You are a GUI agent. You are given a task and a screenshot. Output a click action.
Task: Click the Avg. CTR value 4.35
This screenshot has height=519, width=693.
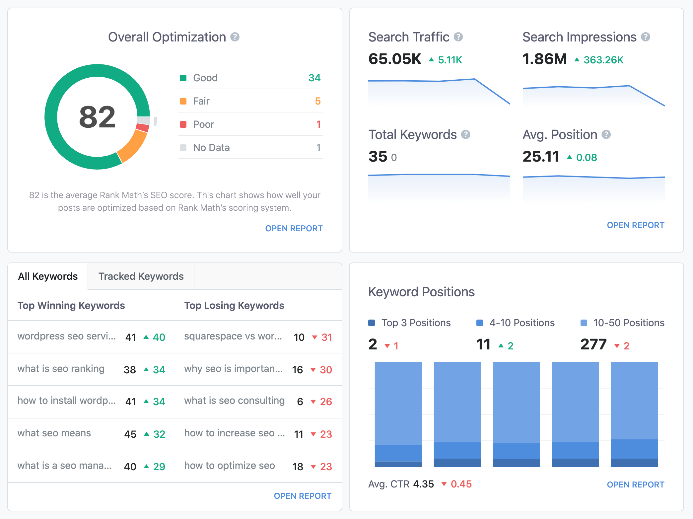[424, 484]
